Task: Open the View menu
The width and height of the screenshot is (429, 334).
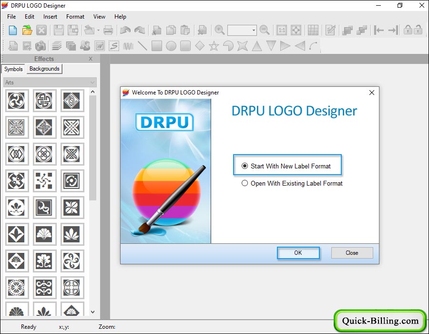Action: pyautogui.click(x=99, y=17)
